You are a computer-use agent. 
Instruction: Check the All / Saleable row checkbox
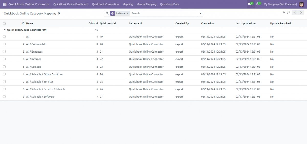[x=4, y=67]
